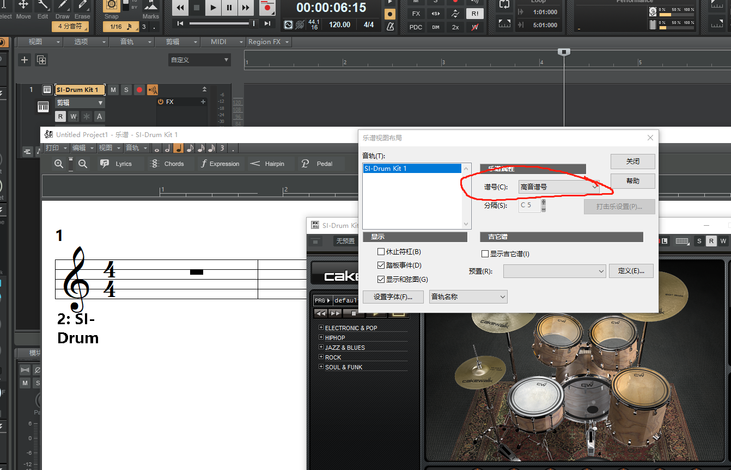Solo the SI-Drum Kit 1 track
The height and width of the screenshot is (470, 731).
tap(126, 90)
